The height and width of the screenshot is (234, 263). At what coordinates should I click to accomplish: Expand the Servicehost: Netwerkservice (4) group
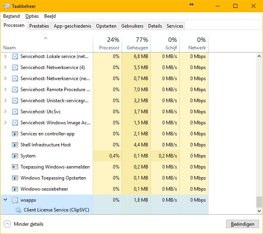pos(6,67)
